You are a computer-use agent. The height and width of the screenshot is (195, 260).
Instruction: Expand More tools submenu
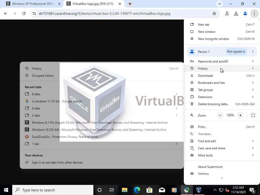222,155
